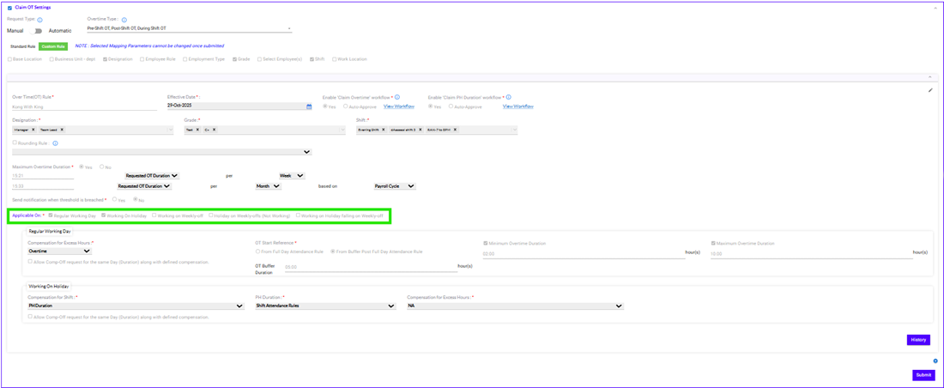Open the Overtime Type dropdown

click(288, 28)
